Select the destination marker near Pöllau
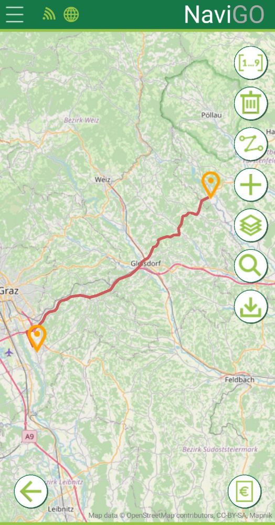Image resolution: width=275 pixels, height=525 pixels. (x=211, y=185)
